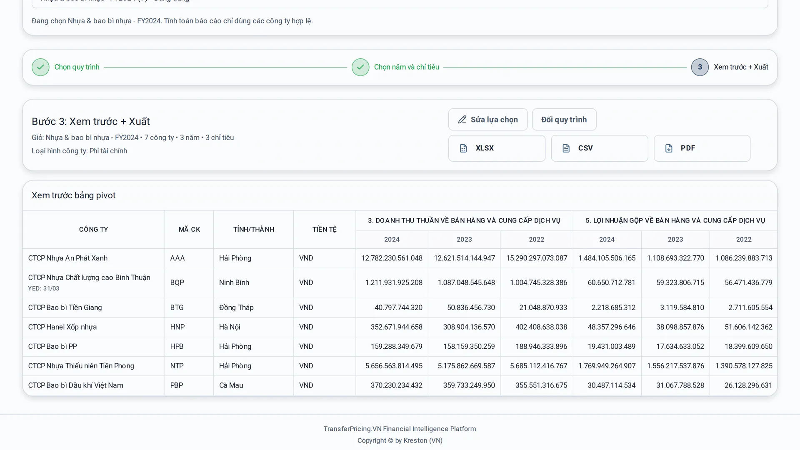This screenshot has width=800, height=450.
Task: Select CTCP Nhựa Thiếu niên Tiền Phong
Action: 400,366
